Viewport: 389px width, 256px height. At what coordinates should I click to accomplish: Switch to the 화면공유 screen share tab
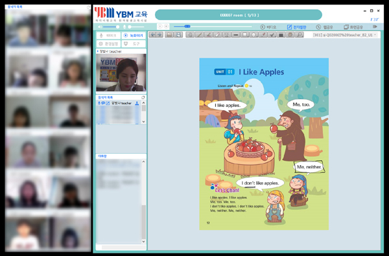point(353,27)
